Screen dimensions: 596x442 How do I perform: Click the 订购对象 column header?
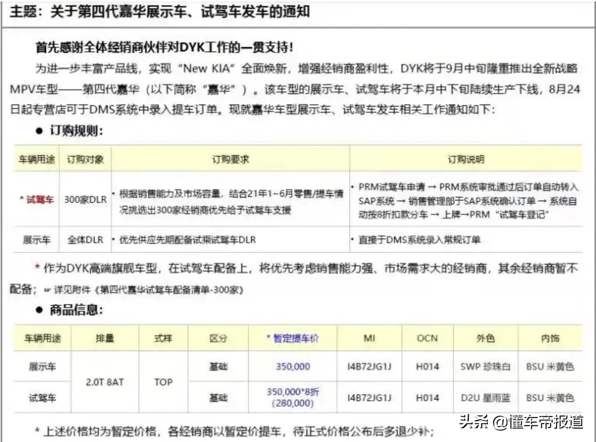pos(85,159)
